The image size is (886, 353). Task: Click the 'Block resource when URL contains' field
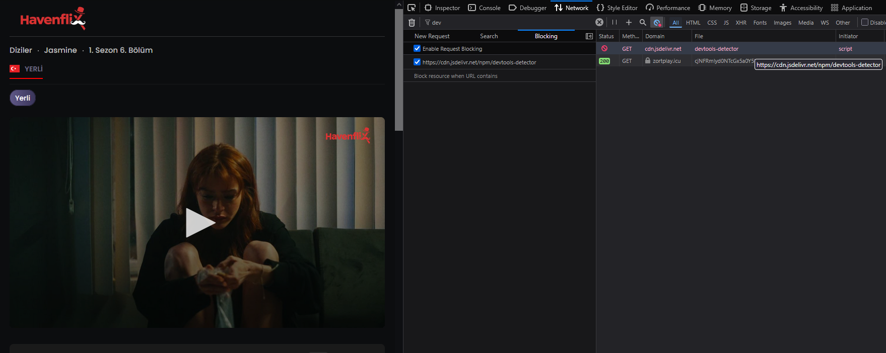(x=499, y=76)
